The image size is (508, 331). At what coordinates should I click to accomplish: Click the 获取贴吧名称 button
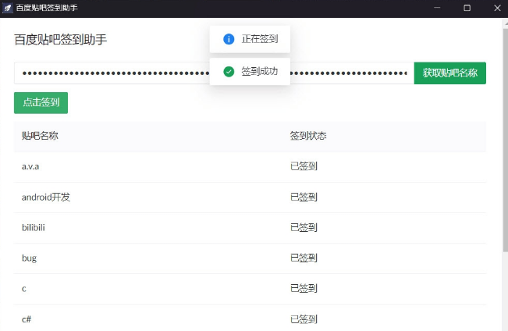[x=449, y=73]
